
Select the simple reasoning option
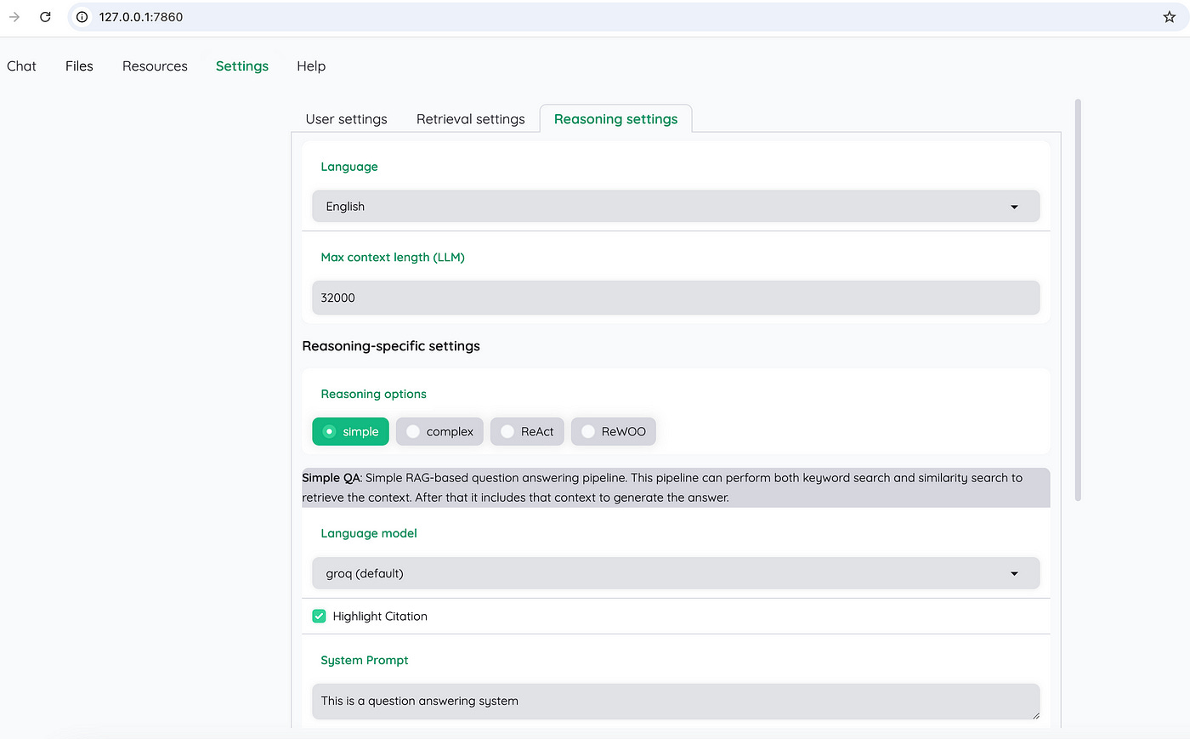pos(350,431)
